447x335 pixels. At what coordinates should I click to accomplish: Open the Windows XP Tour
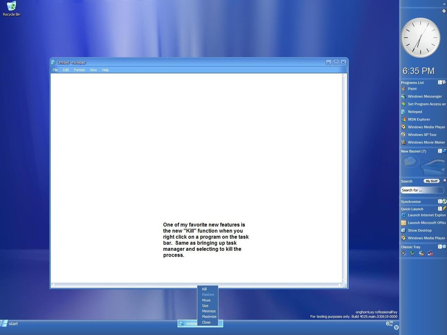[x=423, y=134]
